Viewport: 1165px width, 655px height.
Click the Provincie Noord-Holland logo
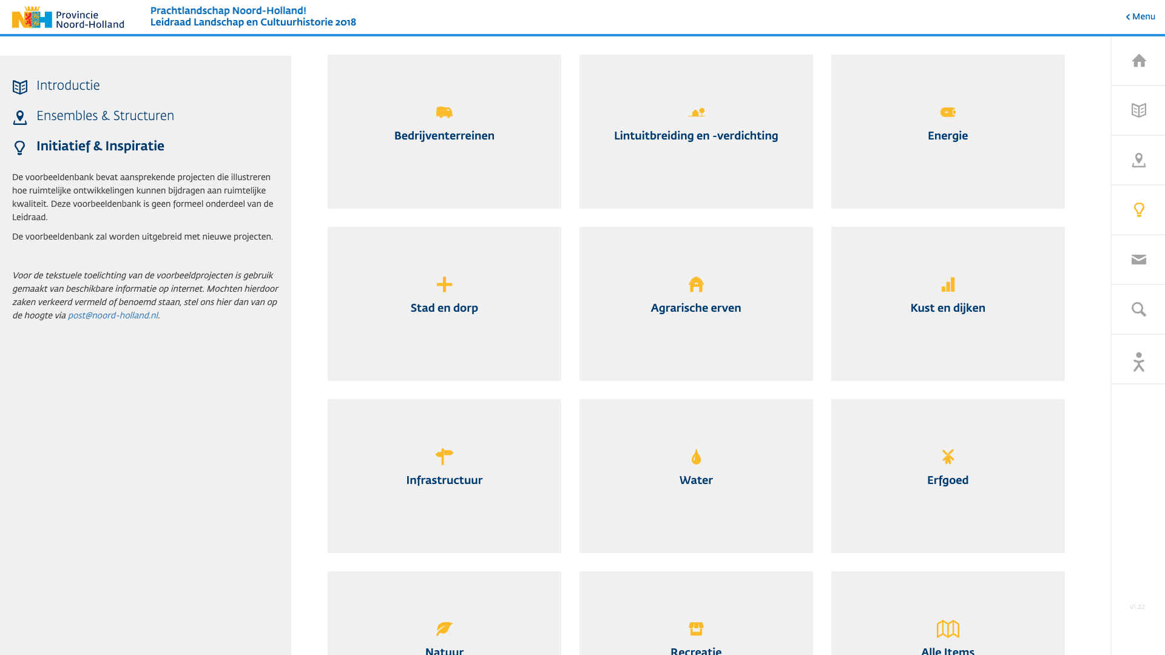pyautogui.click(x=68, y=18)
